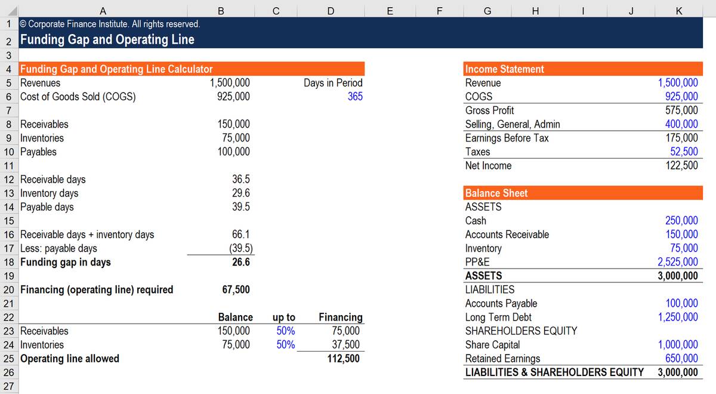Click the Cash value 250,000
The width and height of the screenshot is (716, 394).
pos(681,221)
